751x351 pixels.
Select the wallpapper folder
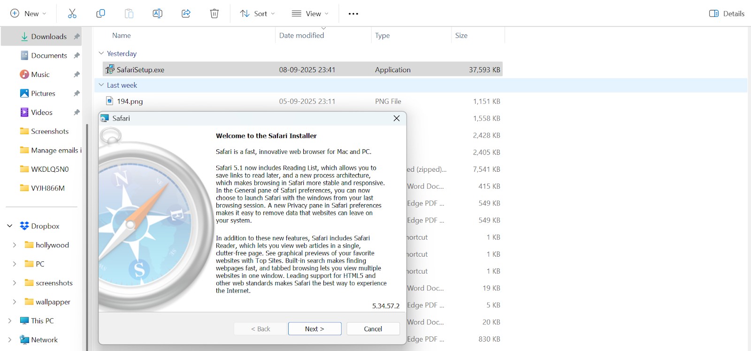pyautogui.click(x=53, y=302)
